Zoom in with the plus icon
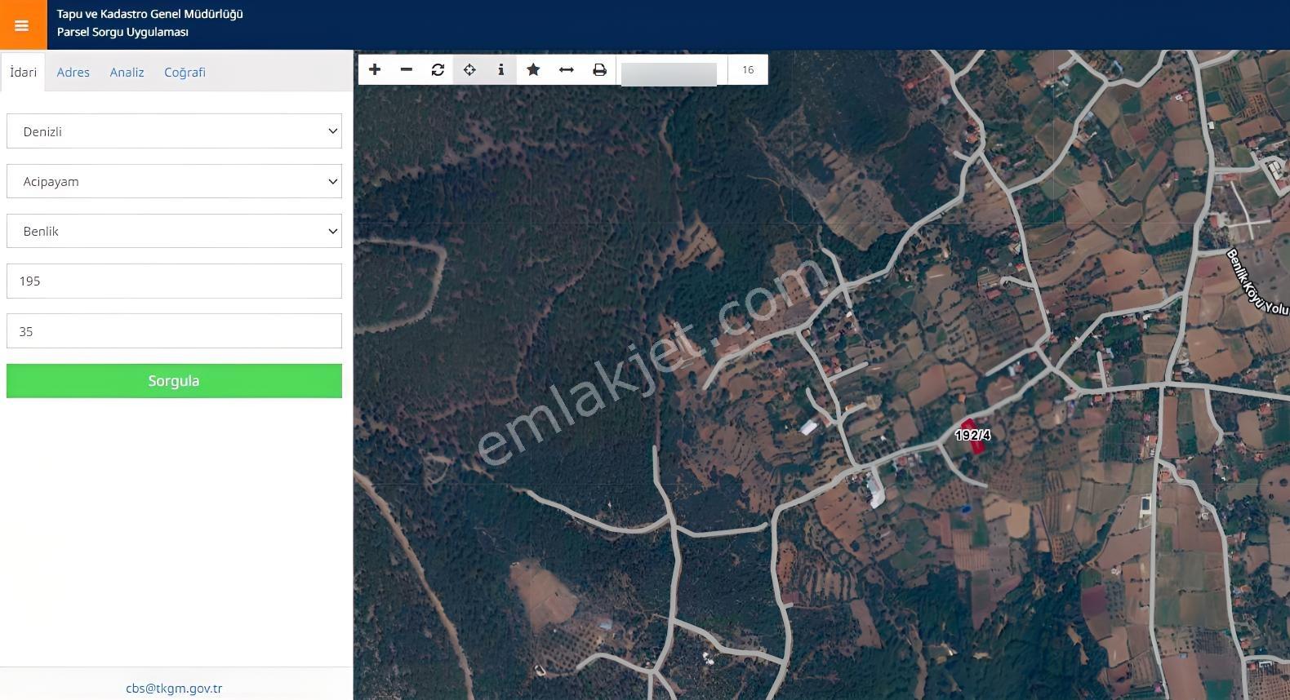This screenshot has height=700, width=1290. click(x=375, y=69)
